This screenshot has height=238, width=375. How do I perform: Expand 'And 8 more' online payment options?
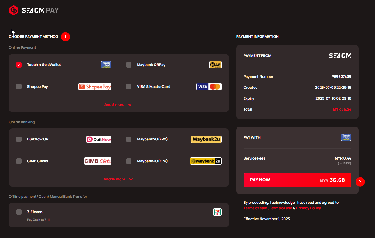[x=118, y=105]
